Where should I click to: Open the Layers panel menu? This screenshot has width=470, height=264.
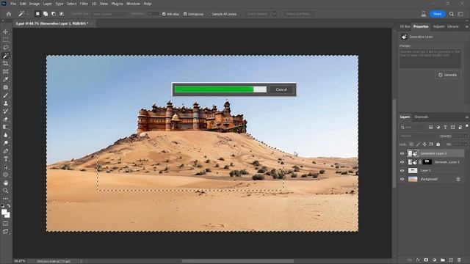(x=466, y=117)
